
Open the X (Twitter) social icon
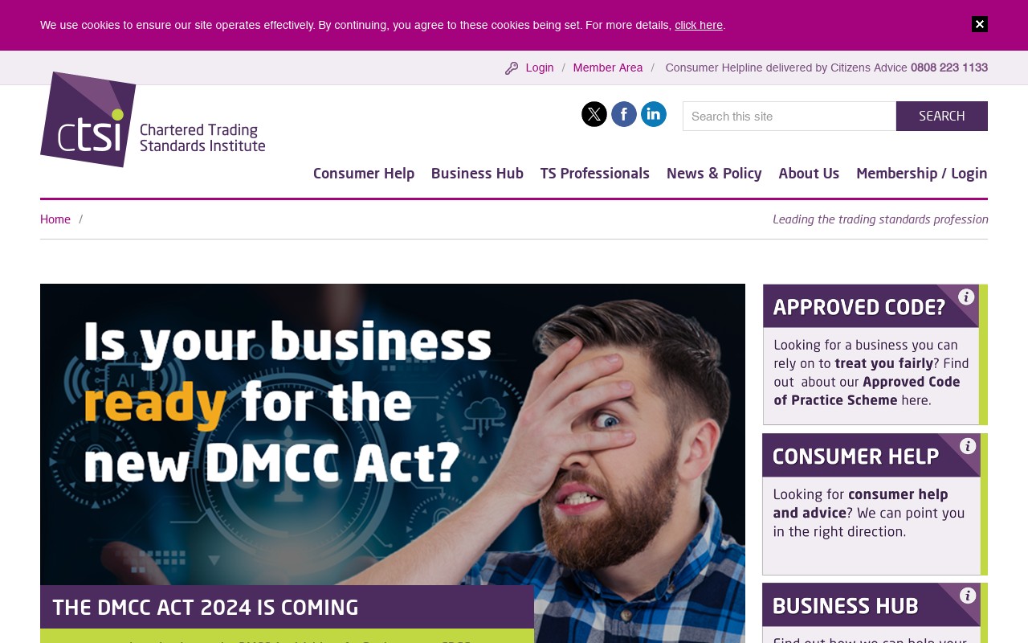(594, 114)
